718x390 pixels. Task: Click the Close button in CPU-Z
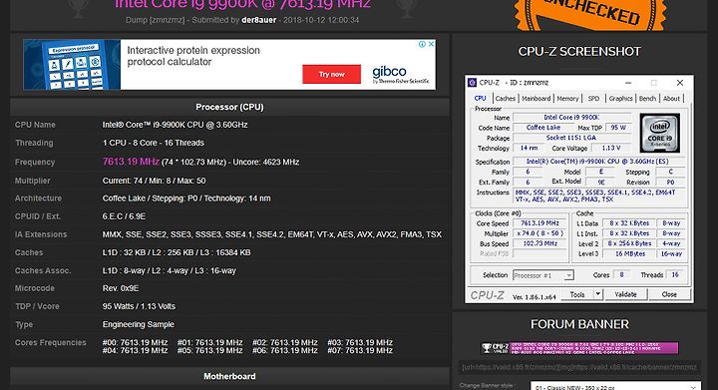tap(669, 295)
